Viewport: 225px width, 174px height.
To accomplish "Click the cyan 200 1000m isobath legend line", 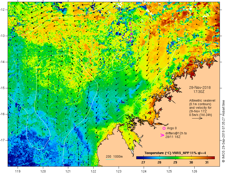I will point(110,159).
